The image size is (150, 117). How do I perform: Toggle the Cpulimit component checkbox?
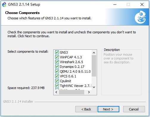[57, 81]
